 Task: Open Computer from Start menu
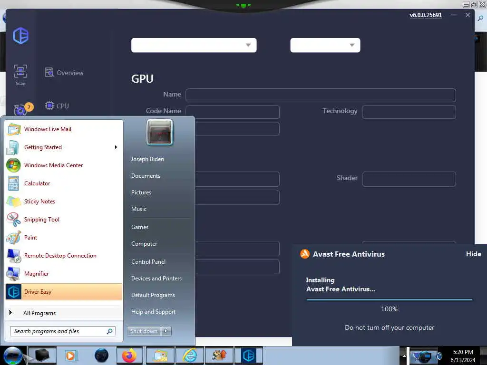pos(144,244)
